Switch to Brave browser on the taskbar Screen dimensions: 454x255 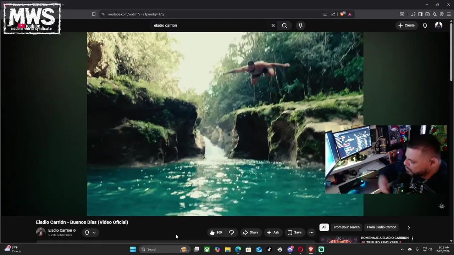(311, 249)
